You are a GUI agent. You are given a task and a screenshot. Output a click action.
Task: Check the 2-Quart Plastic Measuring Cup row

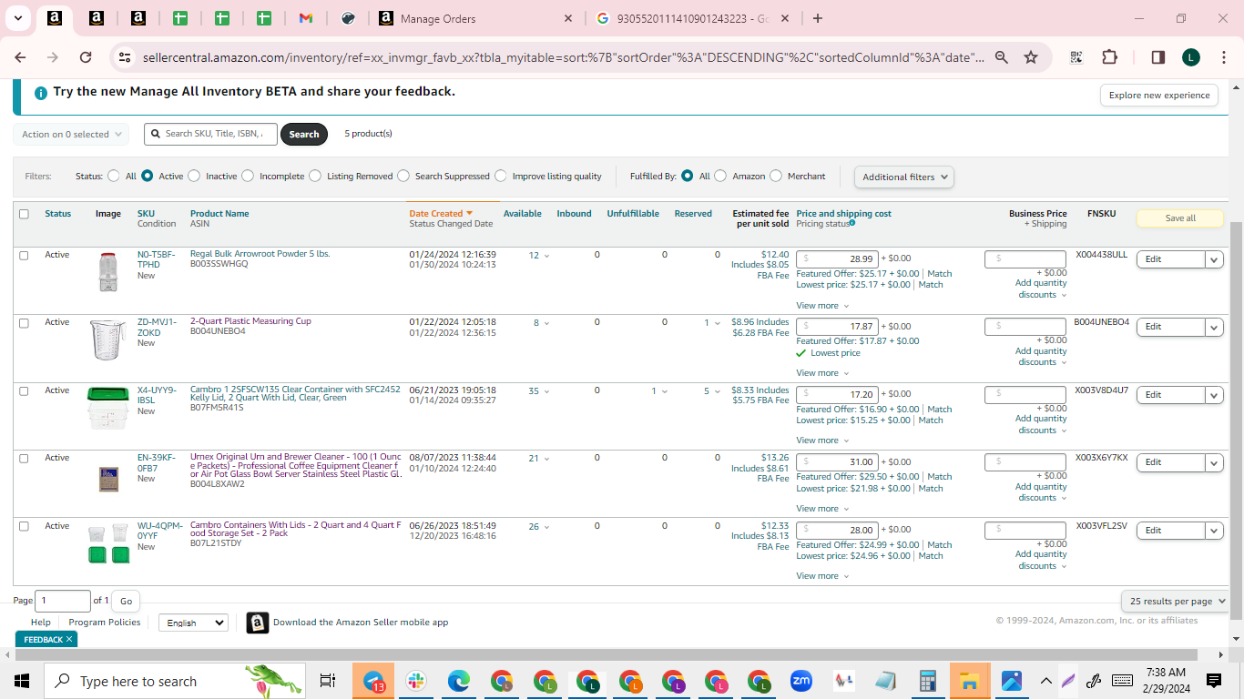coord(25,323)
